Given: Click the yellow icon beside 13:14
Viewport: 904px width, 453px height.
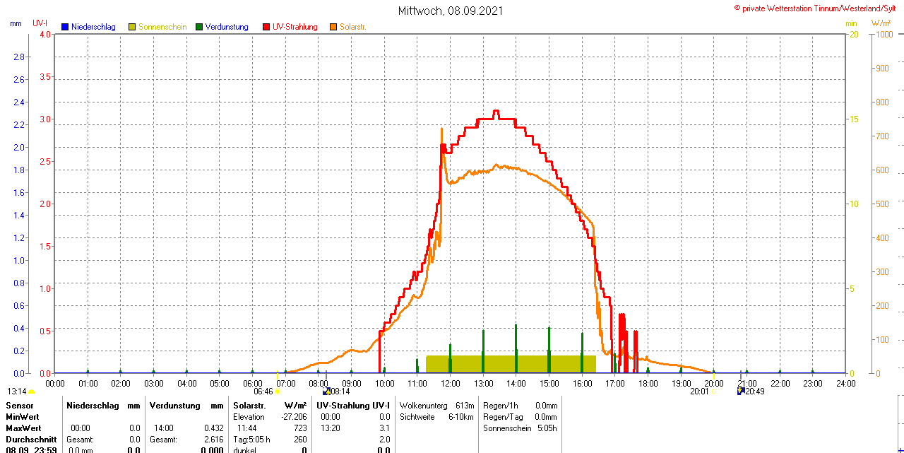Looking at the screenshot, I should pyautogui.click(x=32, y=392).
